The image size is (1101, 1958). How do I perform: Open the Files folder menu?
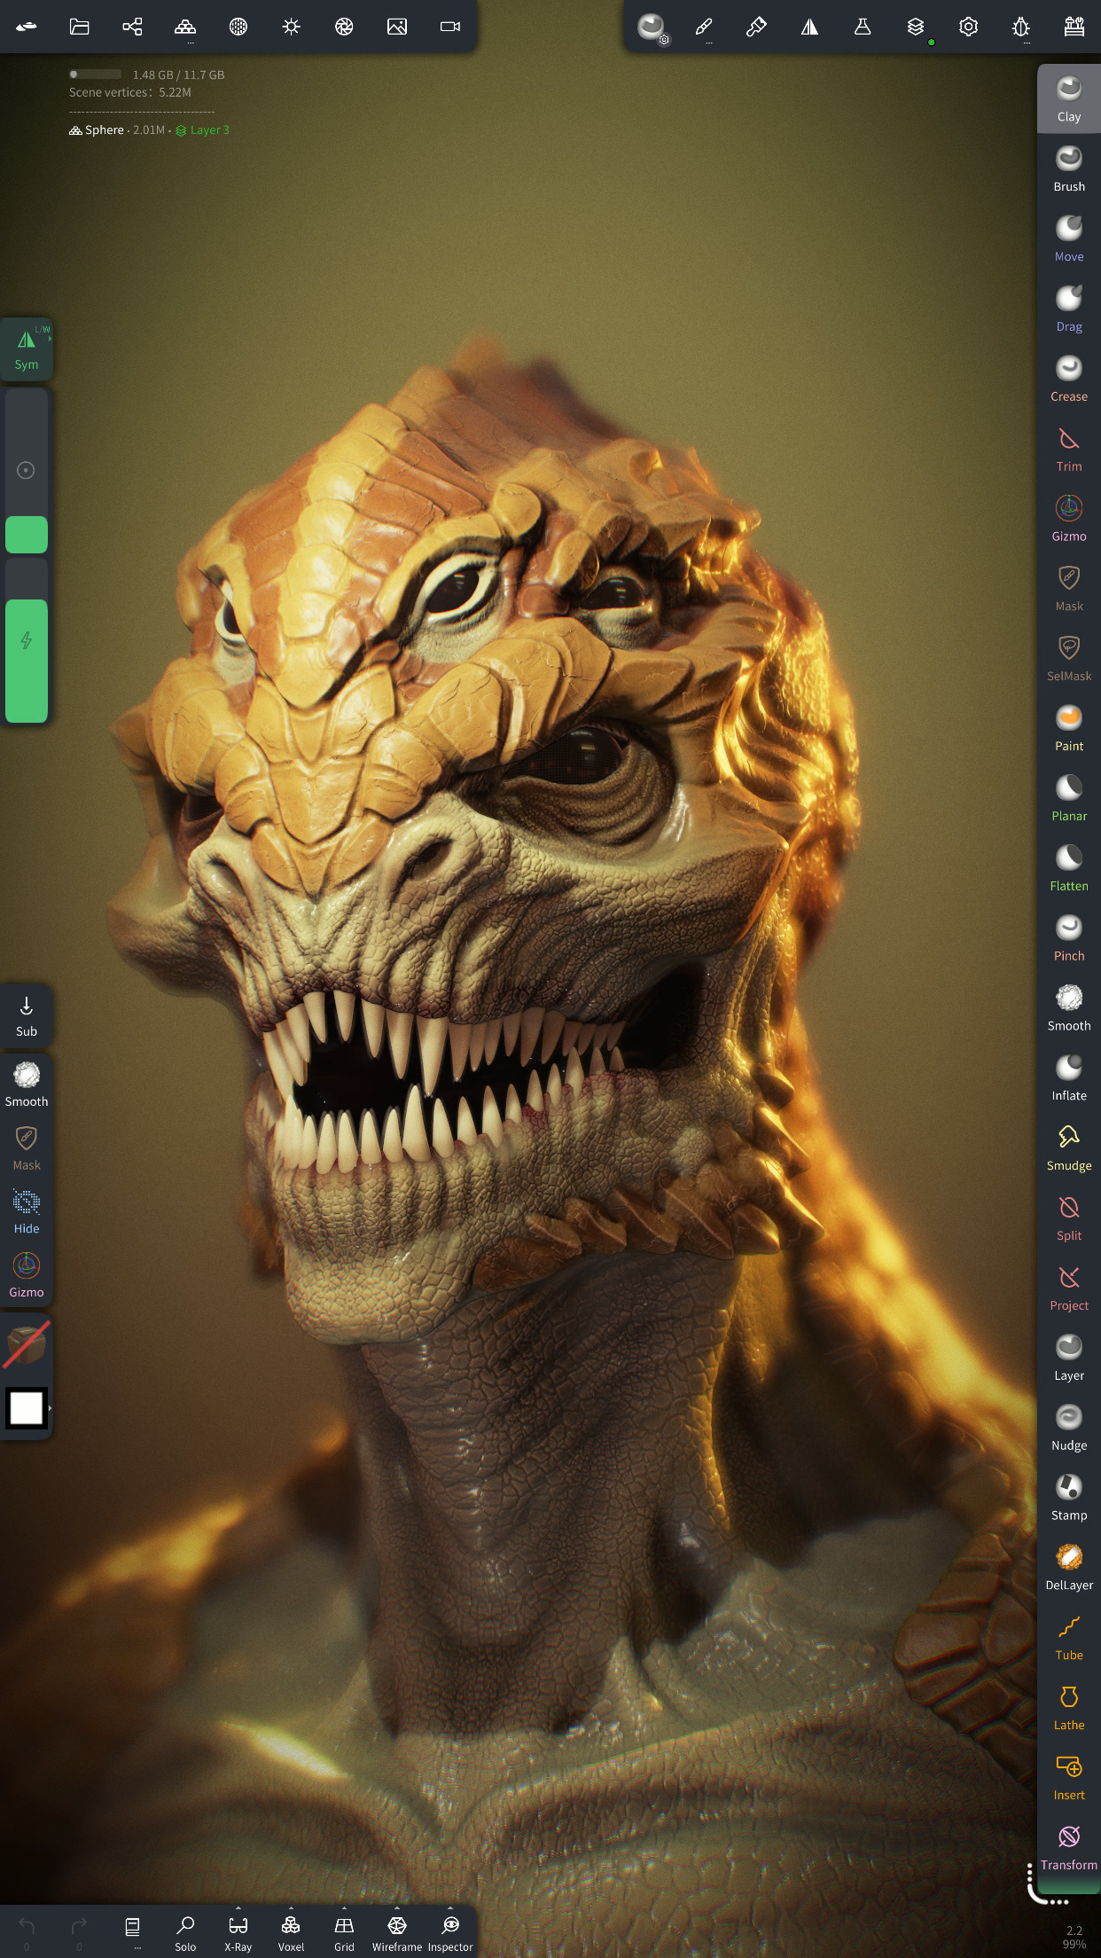click(80, 27)
